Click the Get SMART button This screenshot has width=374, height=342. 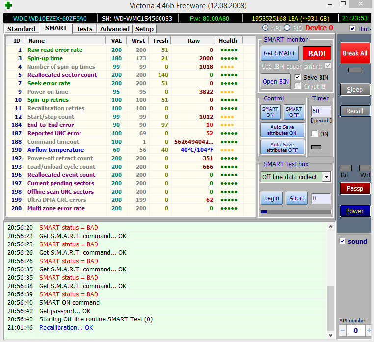coord(279,53)
